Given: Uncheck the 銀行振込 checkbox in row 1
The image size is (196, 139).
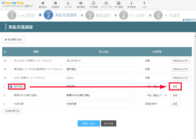Looking at the screenshot, I should pos(11,86).
